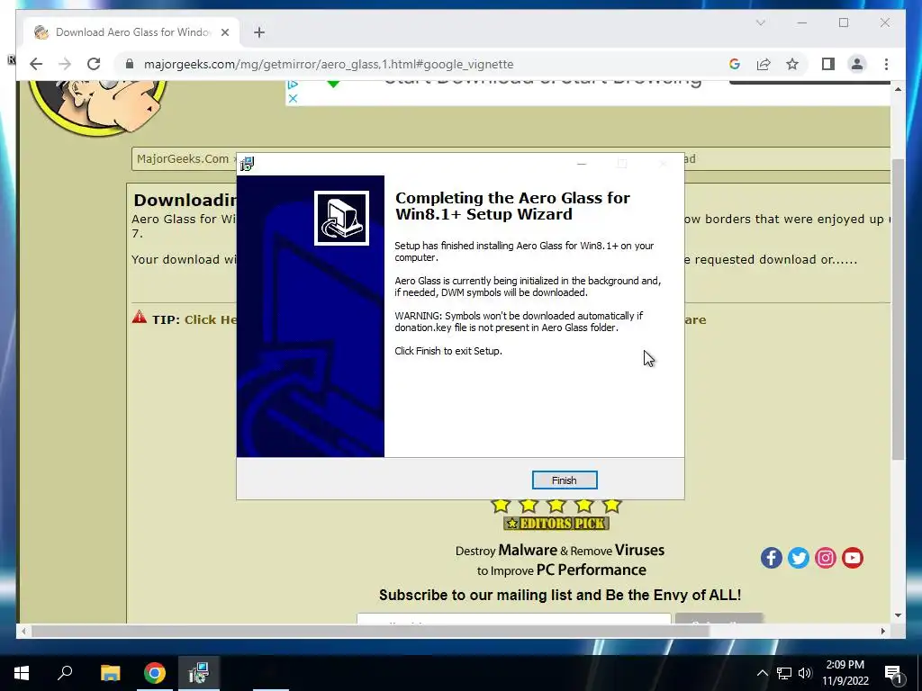Open the Windows Start menu
922x691 pixels.
(x=22, y=673)
